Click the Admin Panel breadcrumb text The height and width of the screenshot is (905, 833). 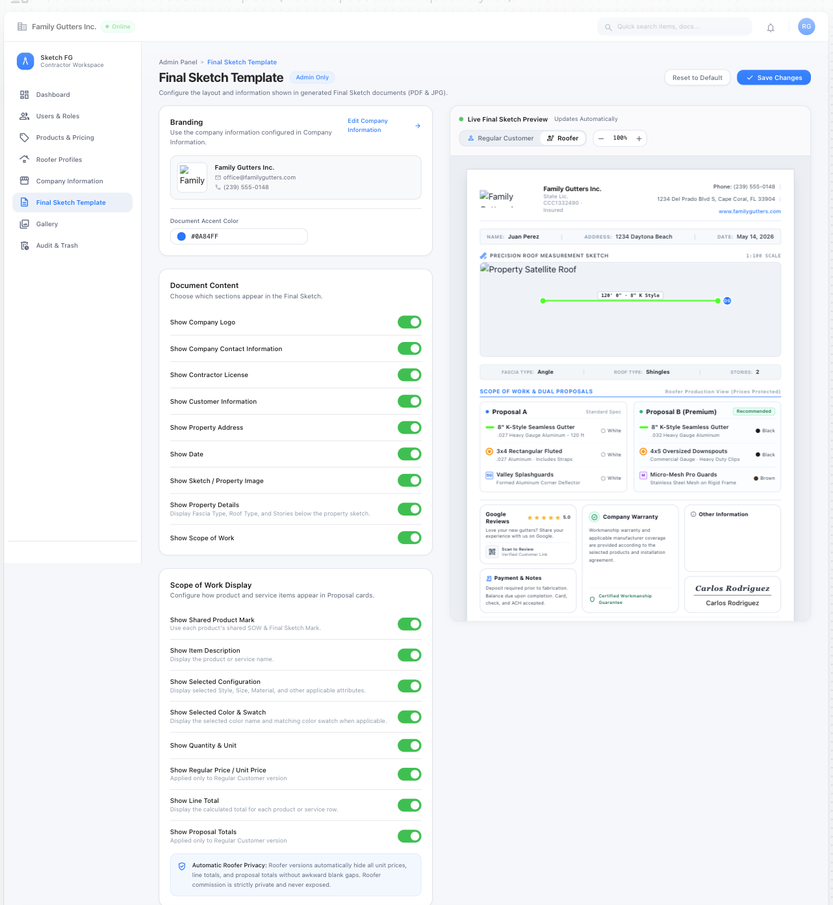[178, 62]
